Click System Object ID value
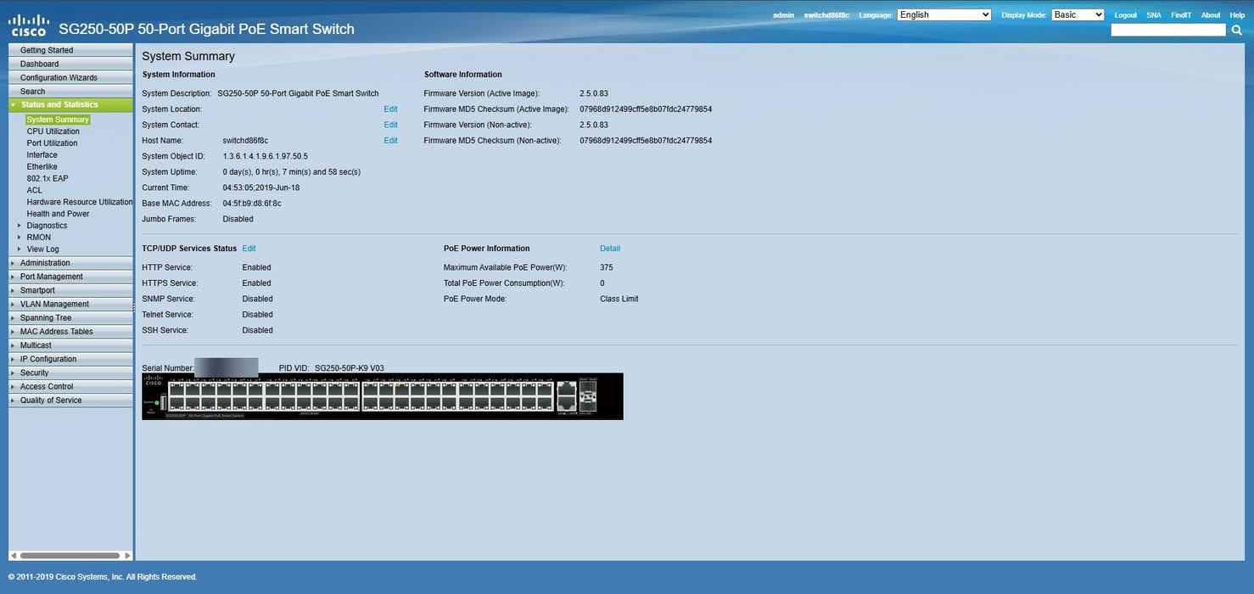This screenshot has width=1254, height=594. 266,157
